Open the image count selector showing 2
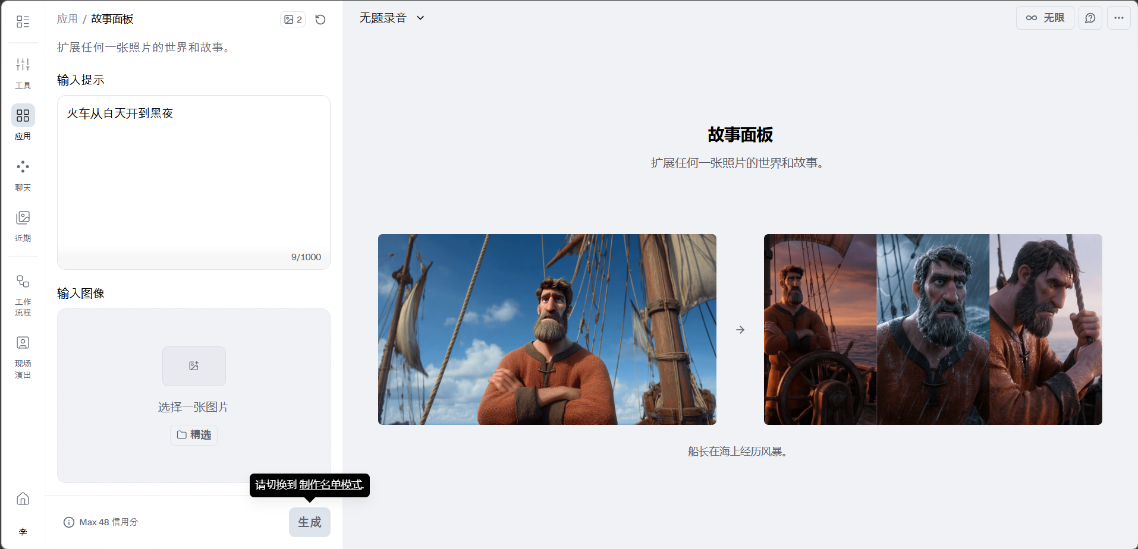Image resolution: width=1138 pixels, height=549 pixels. tap(293, 20)
